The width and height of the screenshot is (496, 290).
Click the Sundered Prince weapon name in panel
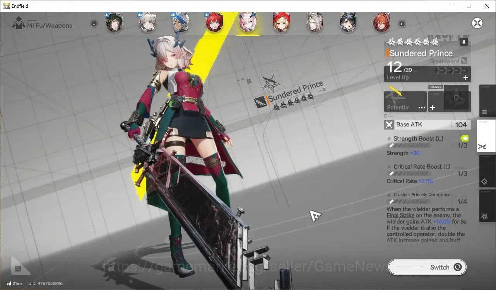(421, 53)
